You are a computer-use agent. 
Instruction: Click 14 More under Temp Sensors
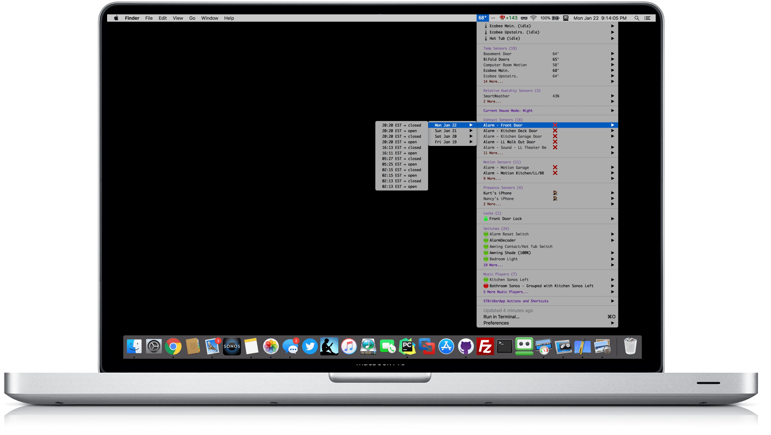[492, 81]
